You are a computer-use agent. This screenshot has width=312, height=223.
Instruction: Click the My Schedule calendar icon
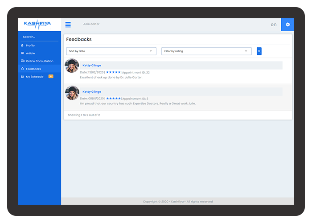point(22,77)
